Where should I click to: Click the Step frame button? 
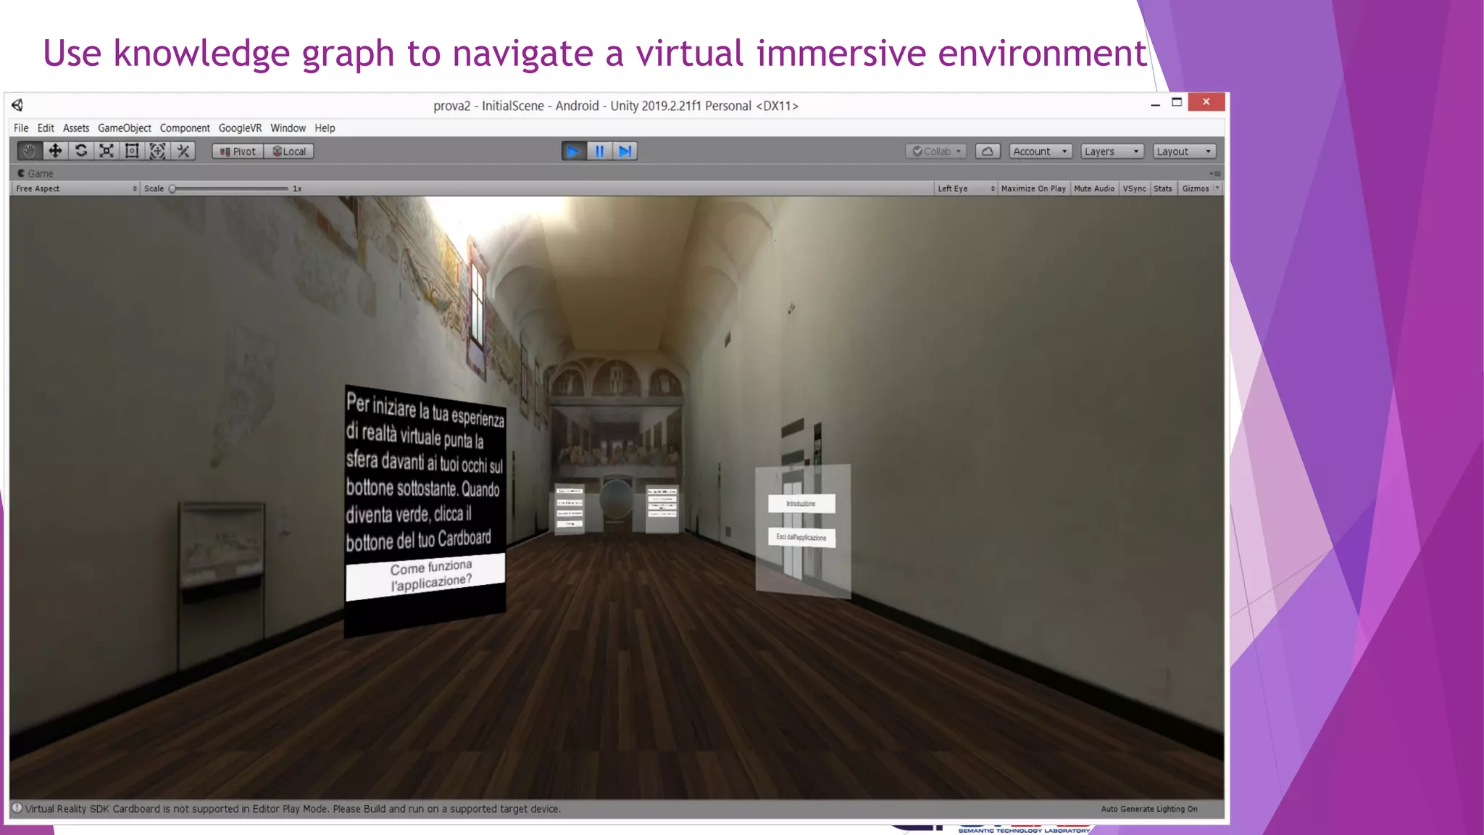point(625,151)
